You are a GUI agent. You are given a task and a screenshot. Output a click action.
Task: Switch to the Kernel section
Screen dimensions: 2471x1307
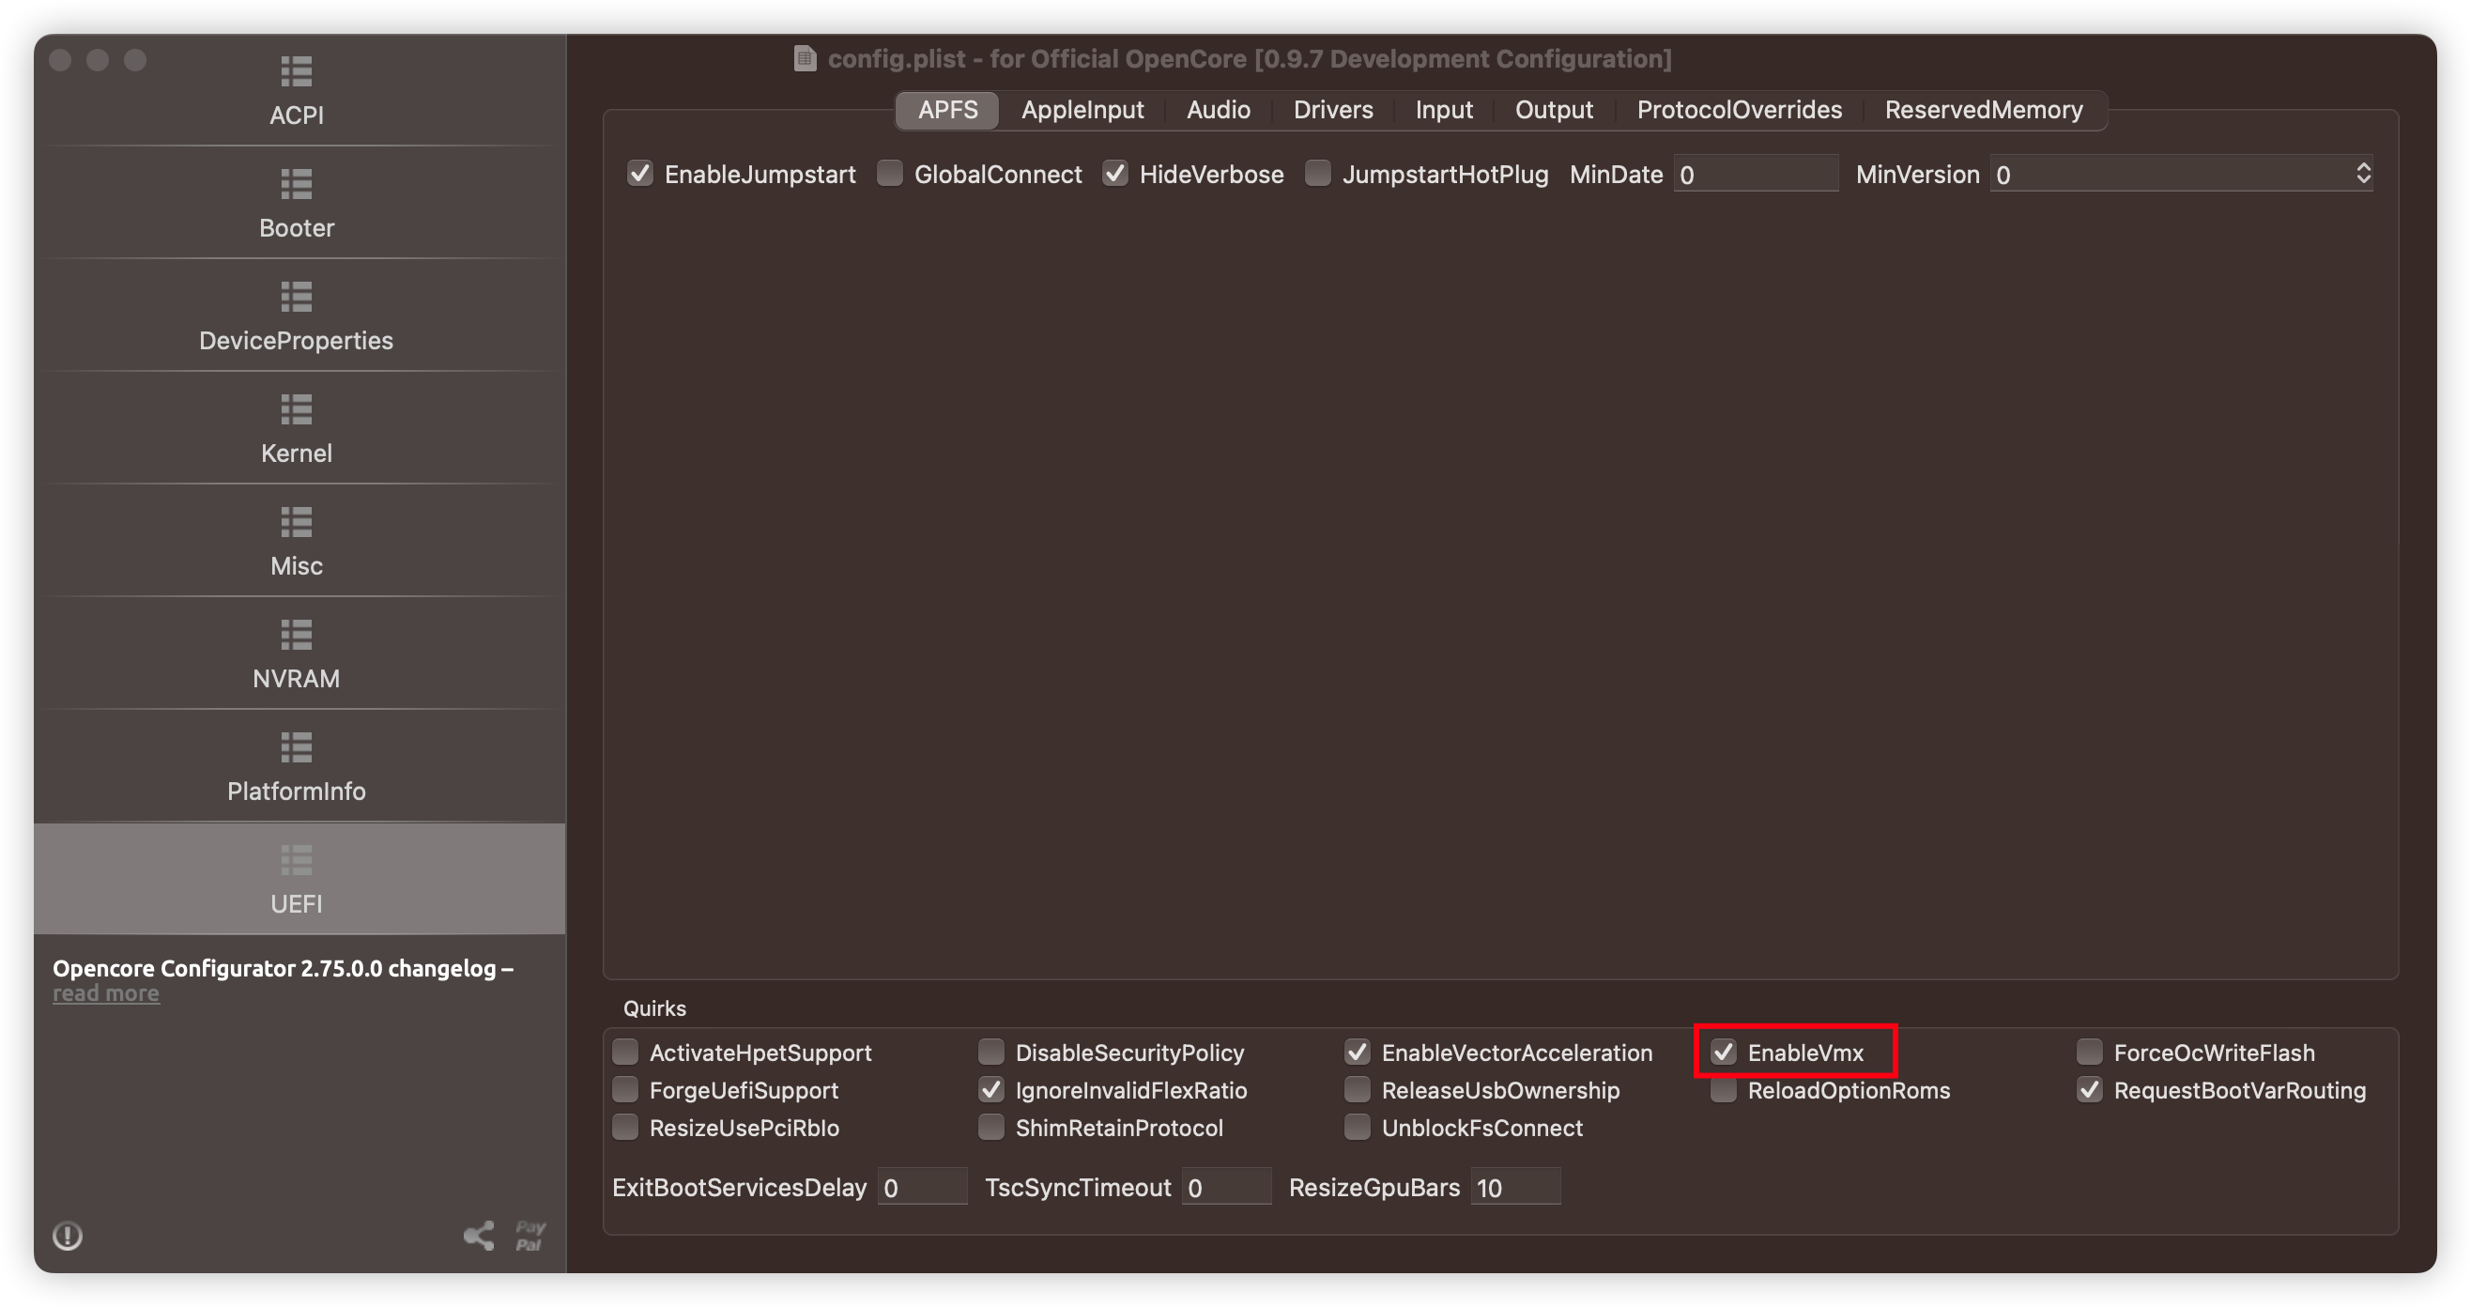(297, 428)
